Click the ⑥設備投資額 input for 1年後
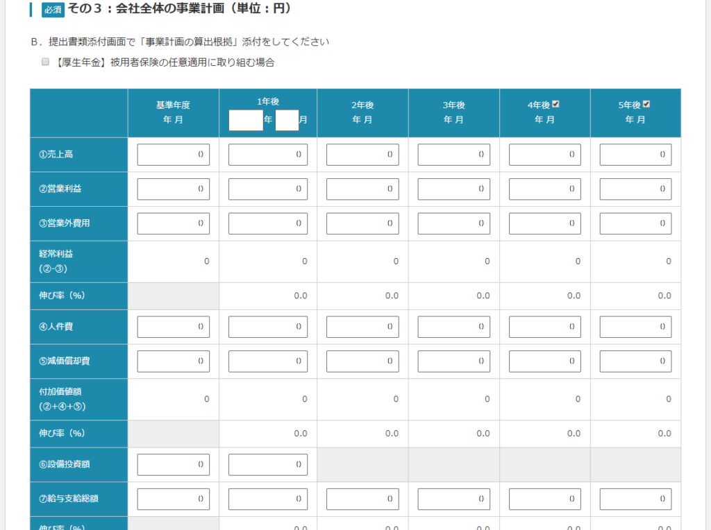This screenshot has width=711, height=530. [x=267, y=464]
